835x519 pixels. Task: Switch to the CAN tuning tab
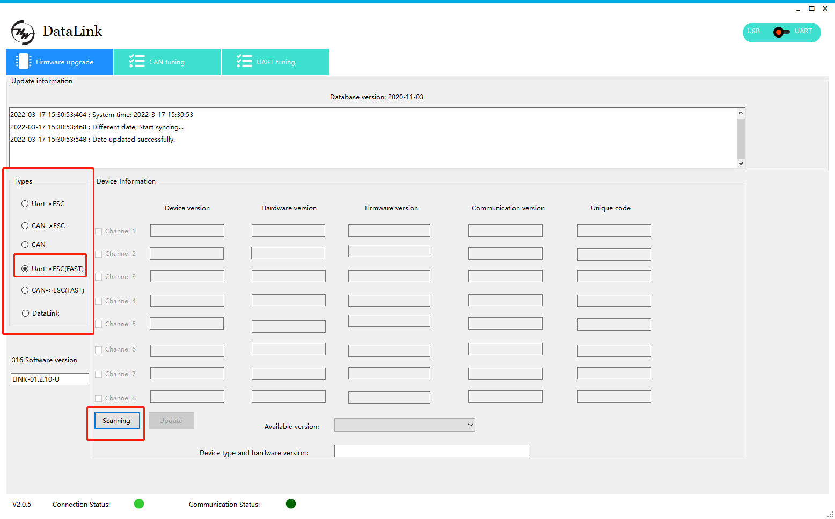167,62
